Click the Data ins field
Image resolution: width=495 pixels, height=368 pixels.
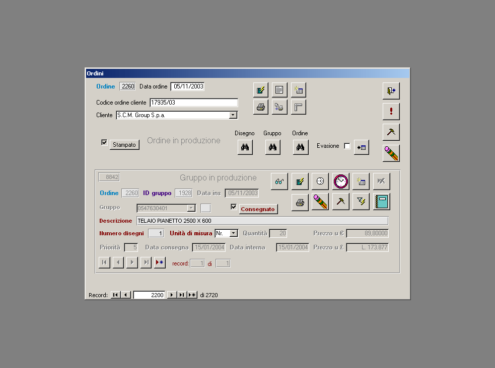pyautogui.click(x=242, y=193)
